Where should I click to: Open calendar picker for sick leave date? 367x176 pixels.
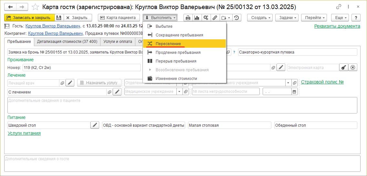[294, 92]
